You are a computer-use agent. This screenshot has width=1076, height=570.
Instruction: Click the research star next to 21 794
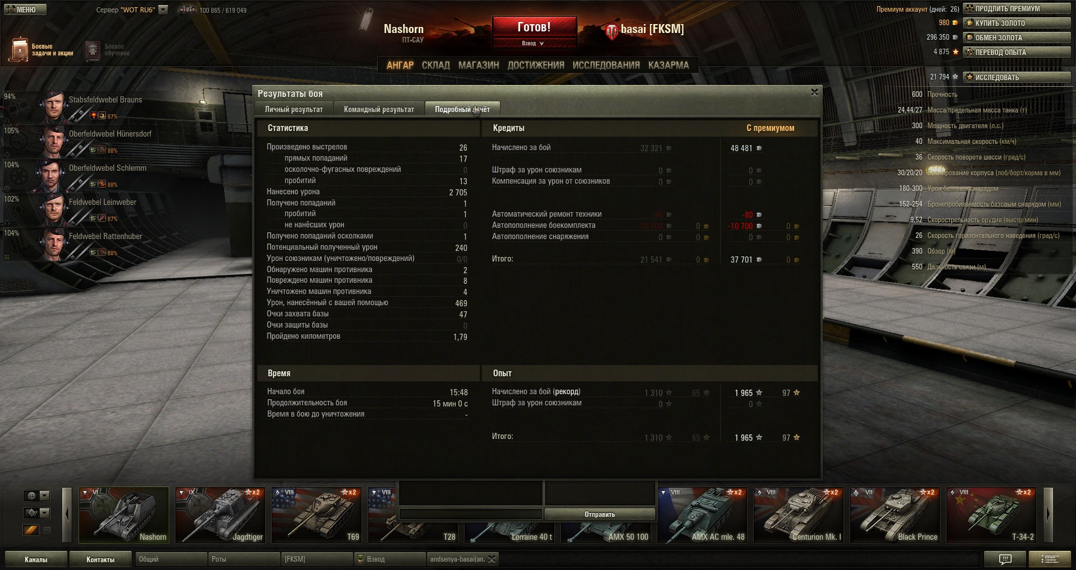[x=955, y=77]
